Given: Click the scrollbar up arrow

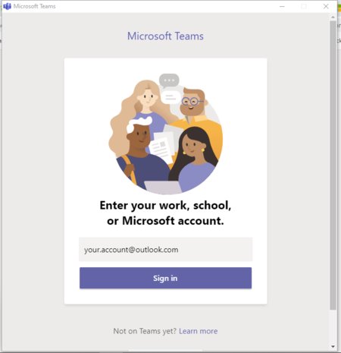Looking at the screenshot, I should [x=333, y=17].
